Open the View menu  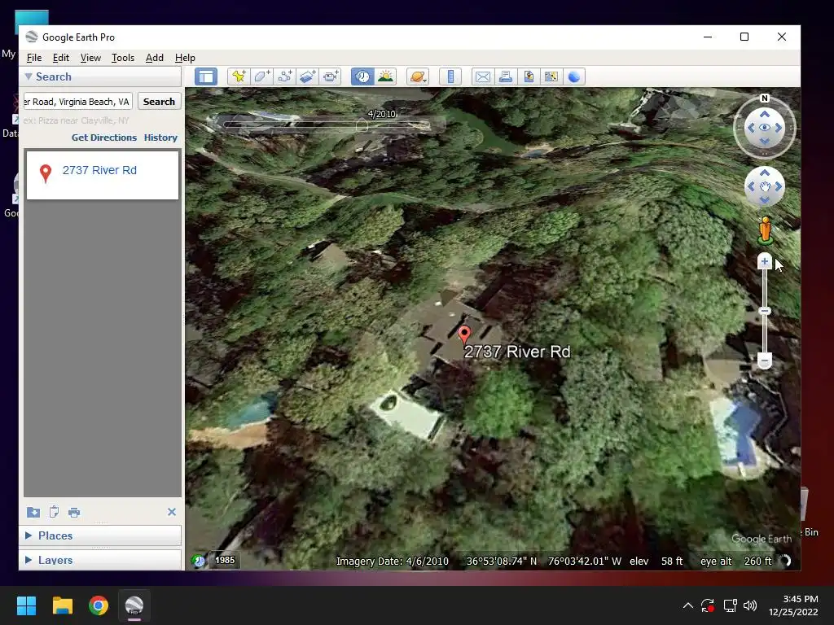(x=90, y=58)
